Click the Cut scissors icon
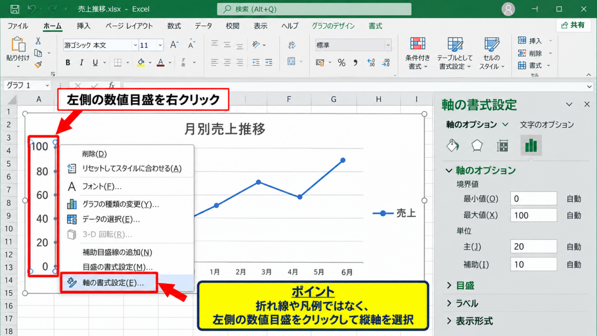The width and height of the screenshot is (597, 336). tap(38, 41)
